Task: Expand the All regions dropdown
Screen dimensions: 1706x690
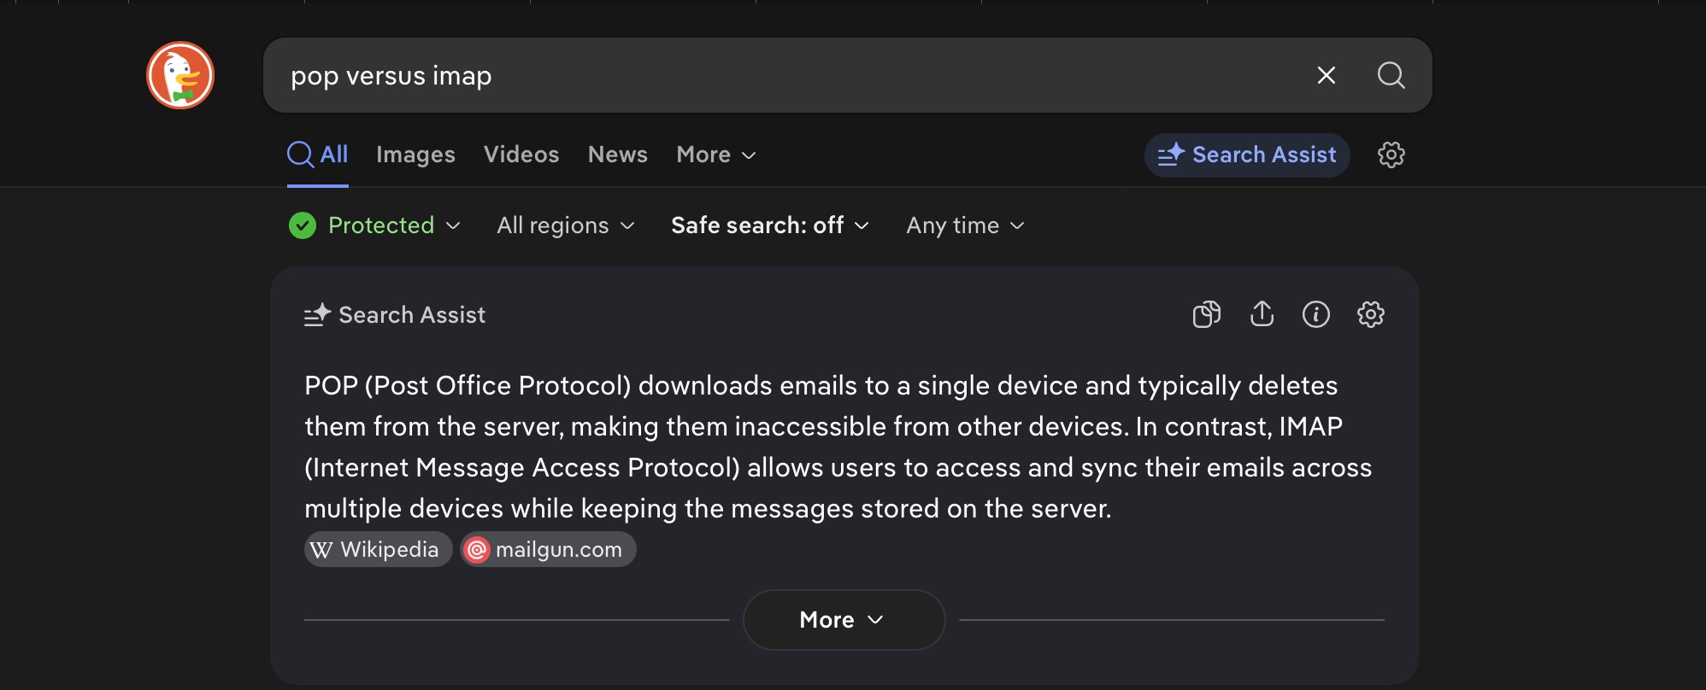Action: [x=565, y=225]
